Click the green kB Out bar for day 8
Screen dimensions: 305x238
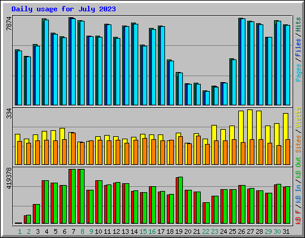tap(82, 196)
